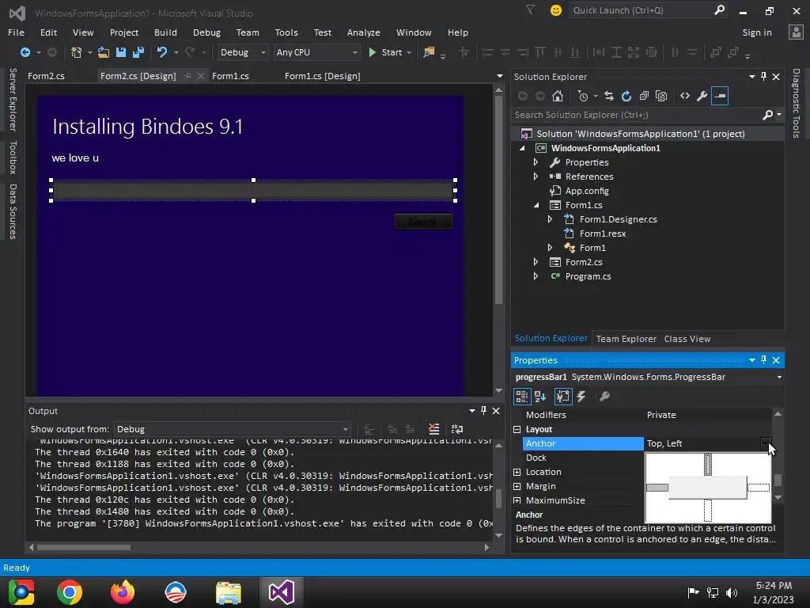Toggle the right anchor bar in Anchor editor

759,488
